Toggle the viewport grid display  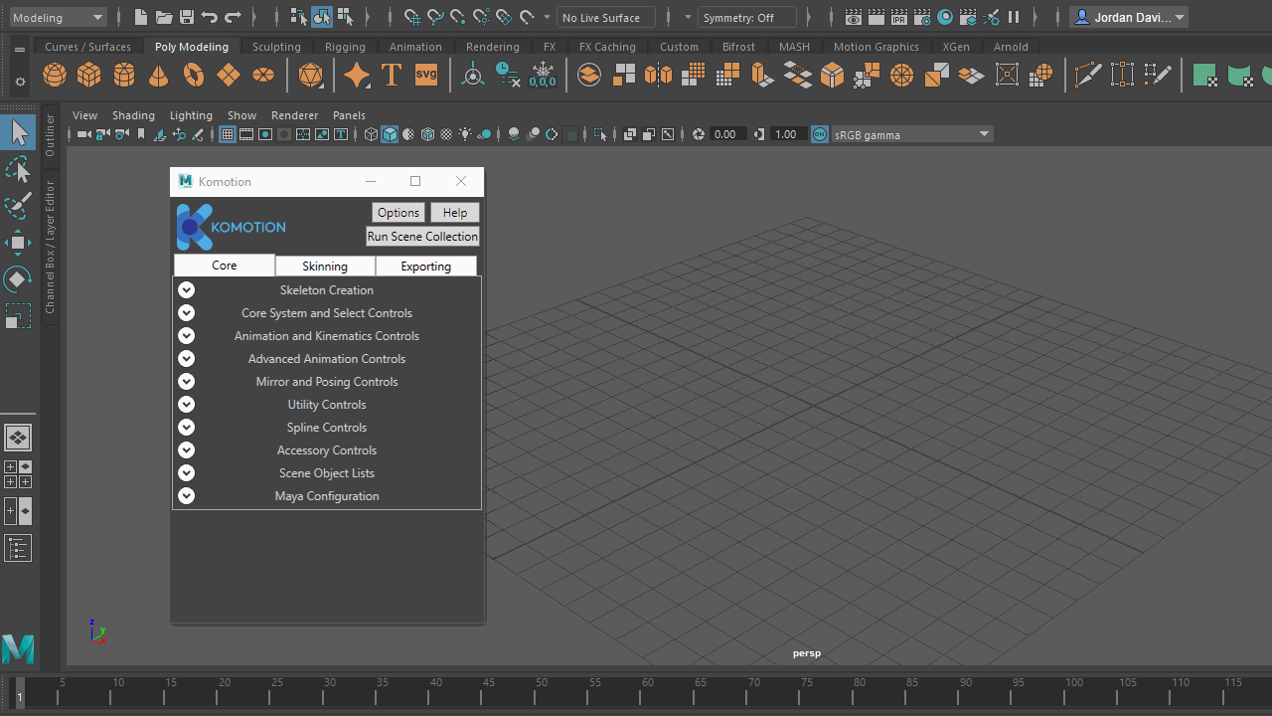click(228, 134)
